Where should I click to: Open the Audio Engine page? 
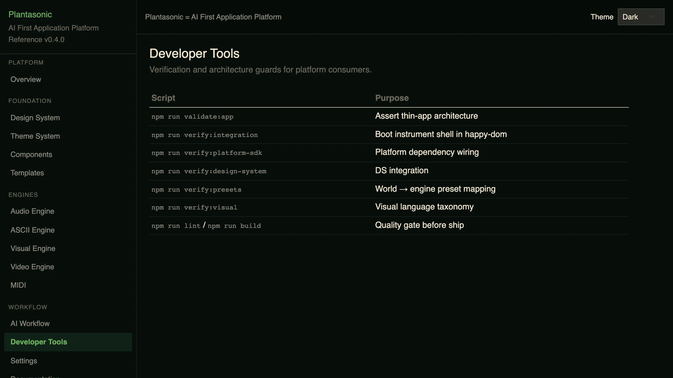[68, 211]
